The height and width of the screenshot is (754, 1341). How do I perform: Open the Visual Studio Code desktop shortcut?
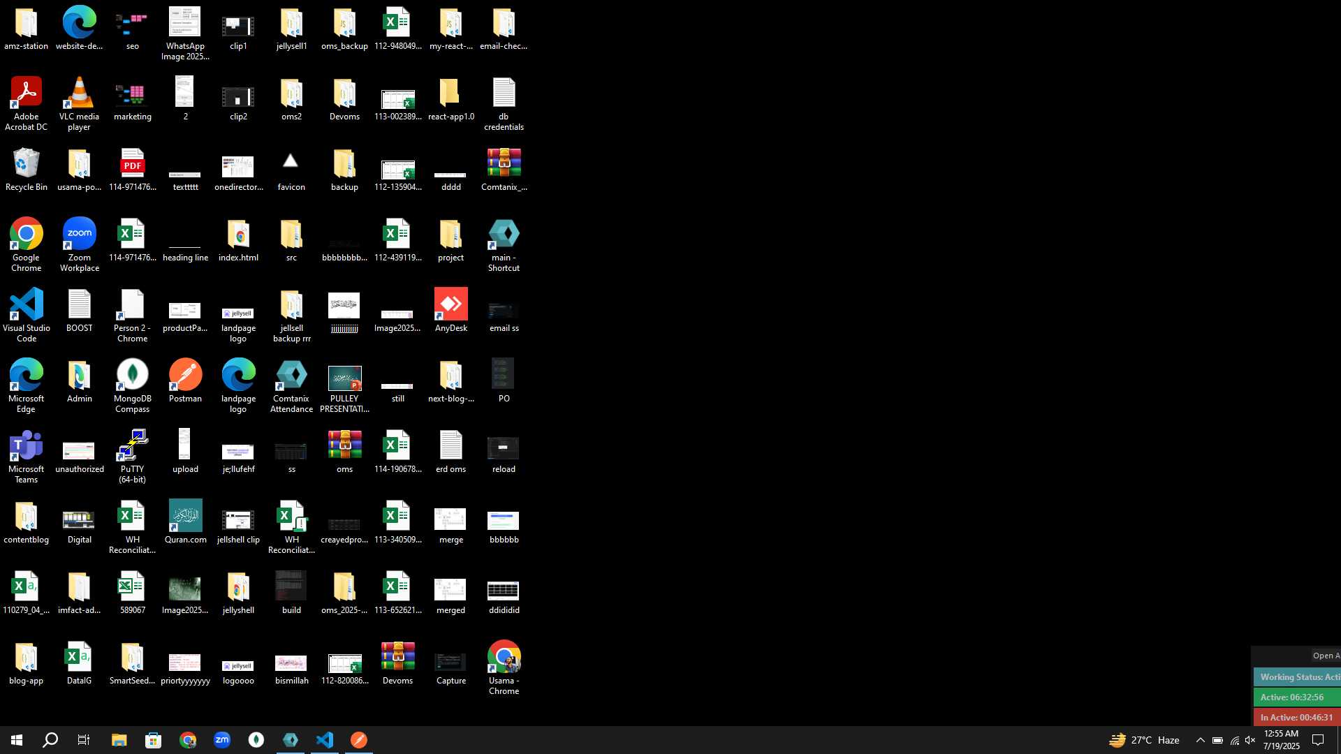tap(27, 315)
